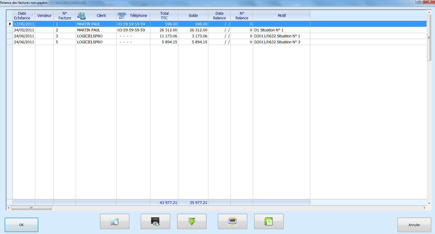The image size is (435, 234).
Task: Click the help question mark in title bar
Action: click(x=419, y=2)
